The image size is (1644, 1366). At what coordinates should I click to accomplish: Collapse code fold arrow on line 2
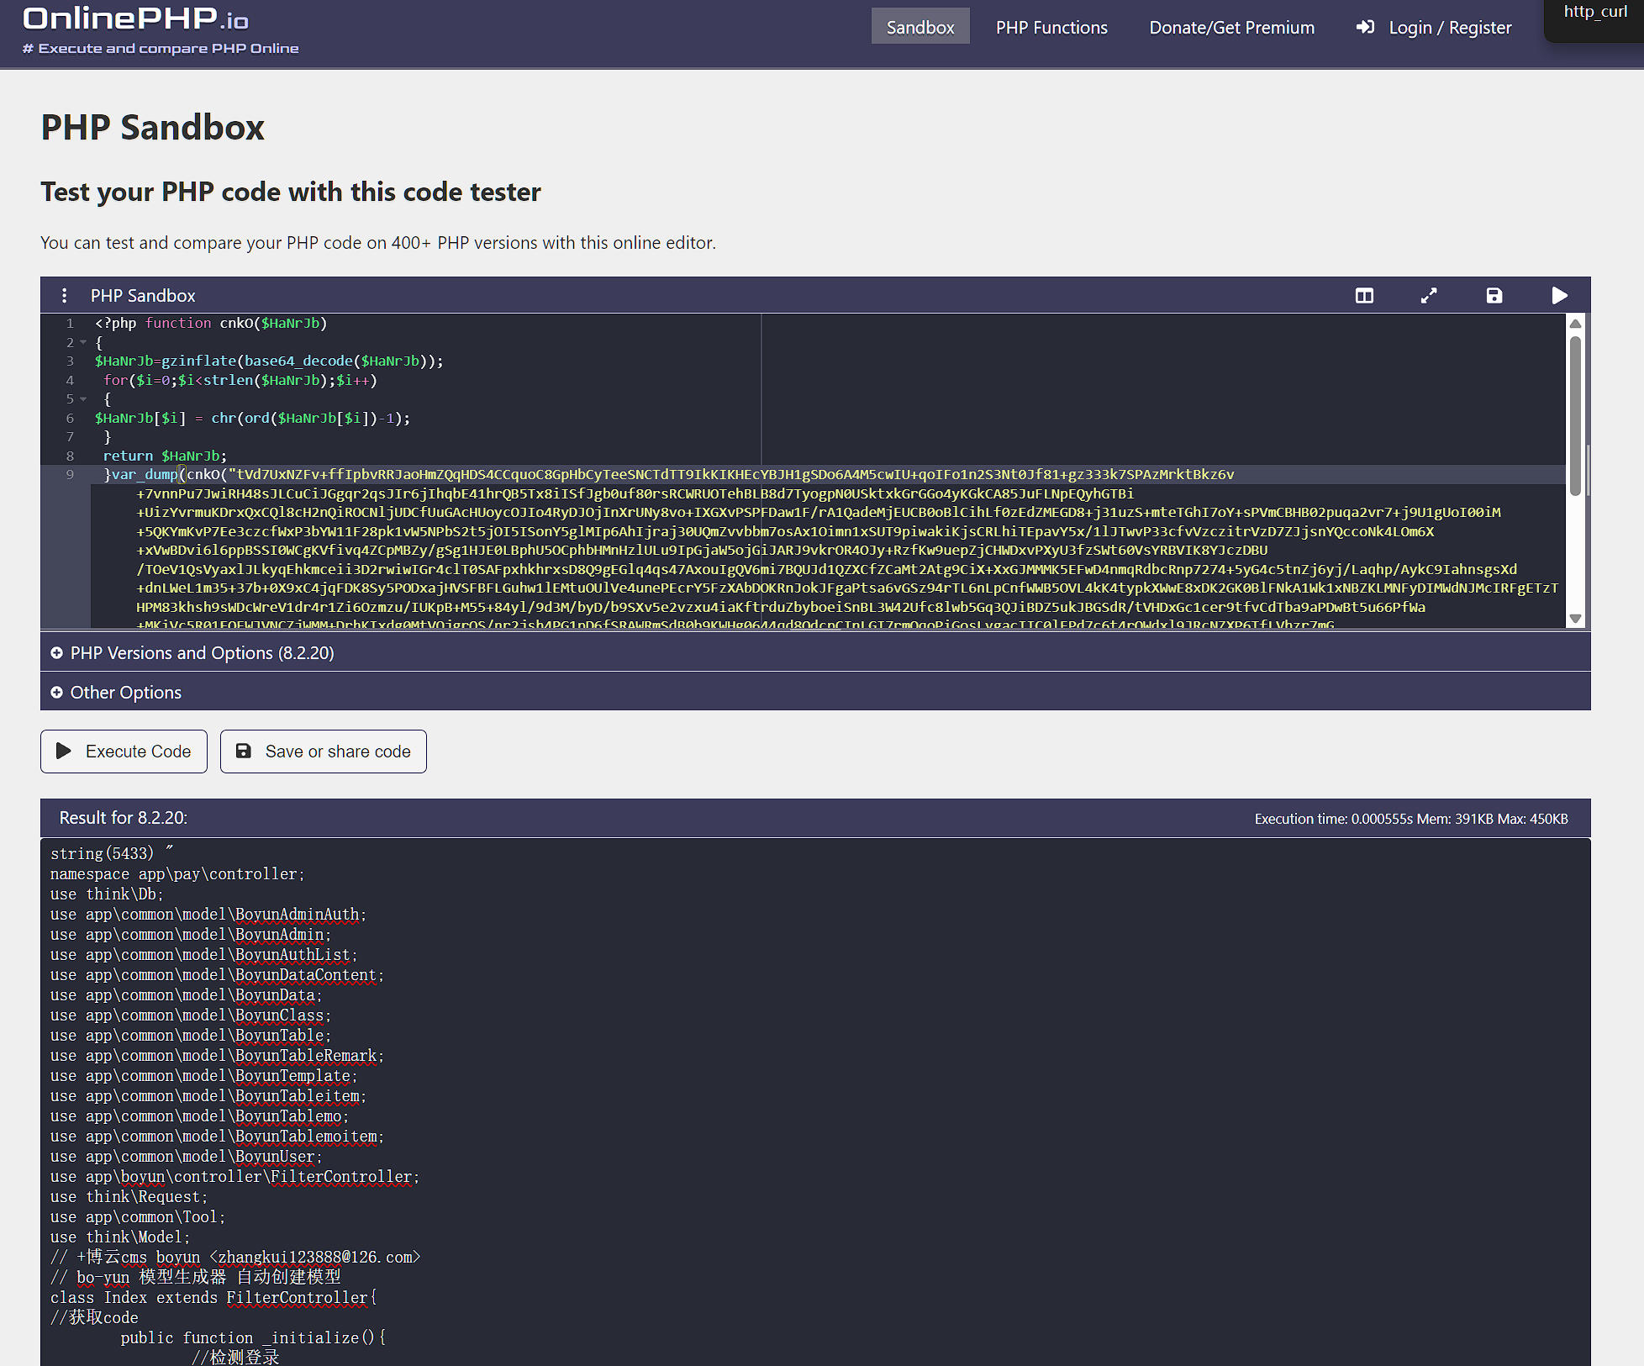click(83, 342)
